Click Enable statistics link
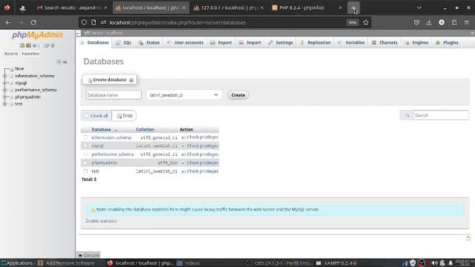 coord(101,221)
